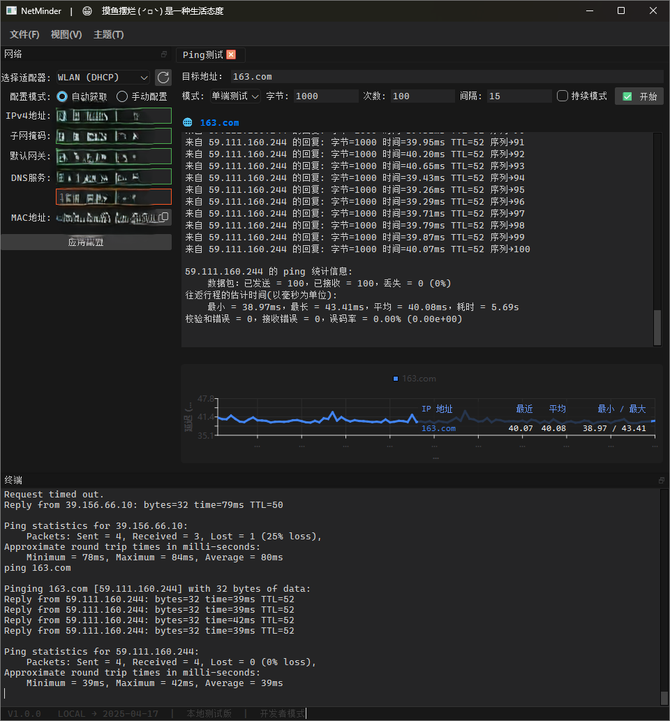670x721 pixels.
Task: Click the 最小 = 38.97ms statistics line
Action: [x=363, y=307]
